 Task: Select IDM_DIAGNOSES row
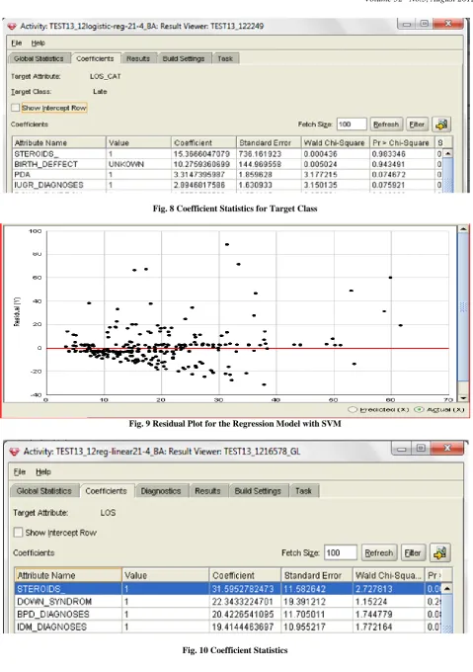pyautogui.click(x=228, y=627)
